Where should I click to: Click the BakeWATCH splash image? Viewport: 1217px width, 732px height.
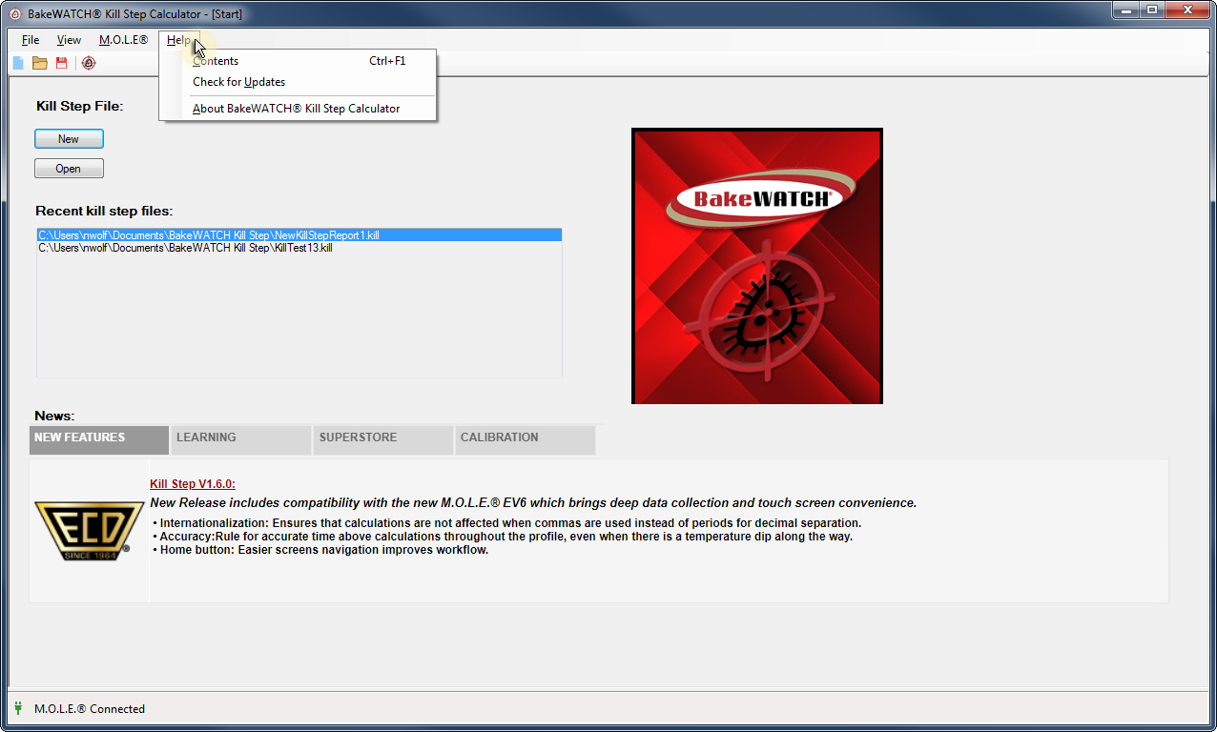(x=756, y=266)
